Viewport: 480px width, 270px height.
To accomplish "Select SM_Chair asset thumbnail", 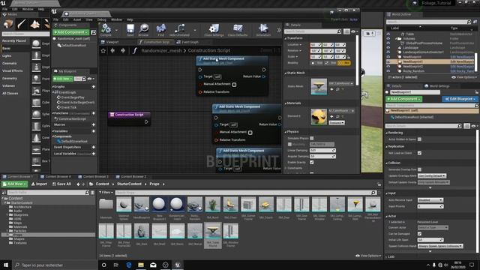I will [x=230, y=205].
